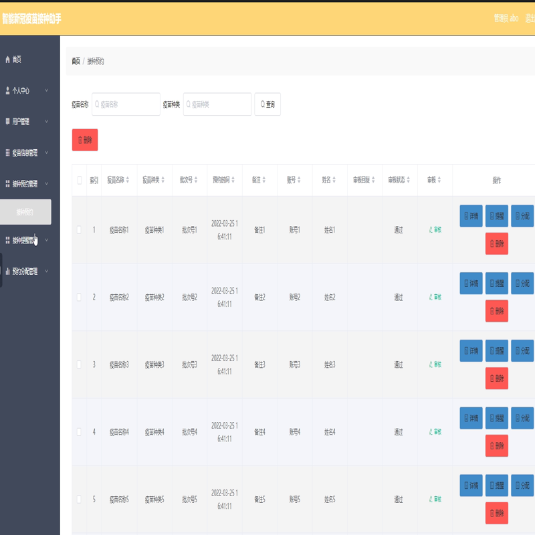
Task: Sort table by 批次号 column arrows
Action: (196, 180)
